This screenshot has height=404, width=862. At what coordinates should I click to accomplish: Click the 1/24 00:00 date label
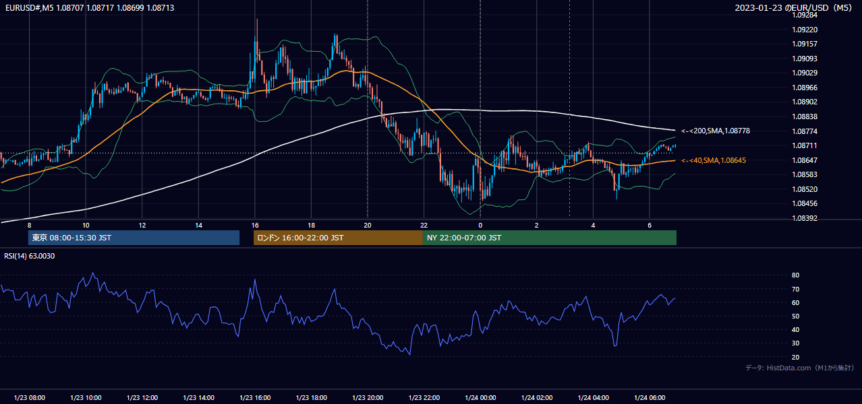tap(480, 398)
